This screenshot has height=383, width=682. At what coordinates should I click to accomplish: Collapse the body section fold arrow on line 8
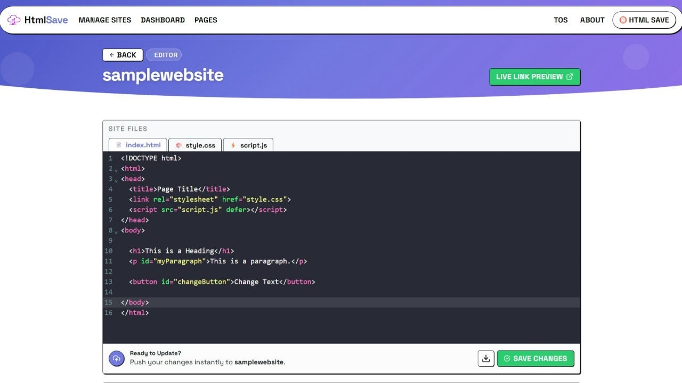click(116, 232)
